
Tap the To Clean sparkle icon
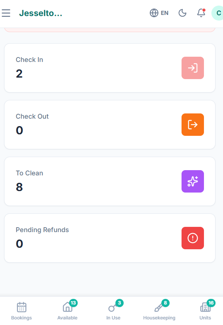(x=192, y=181)
